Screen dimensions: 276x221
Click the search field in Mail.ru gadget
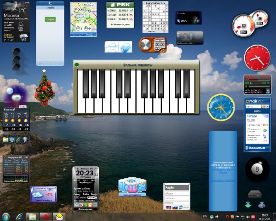tap(254, 106)
